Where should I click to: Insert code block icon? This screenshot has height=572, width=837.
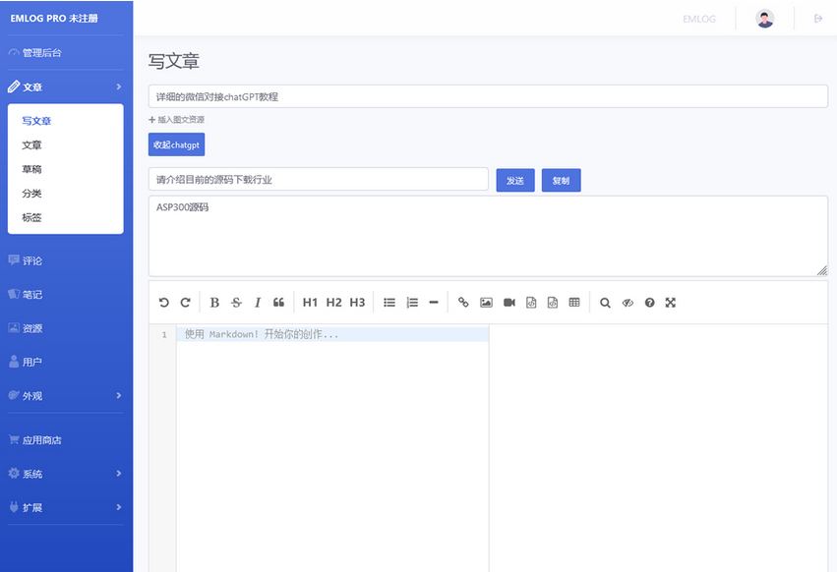(553, 303)
